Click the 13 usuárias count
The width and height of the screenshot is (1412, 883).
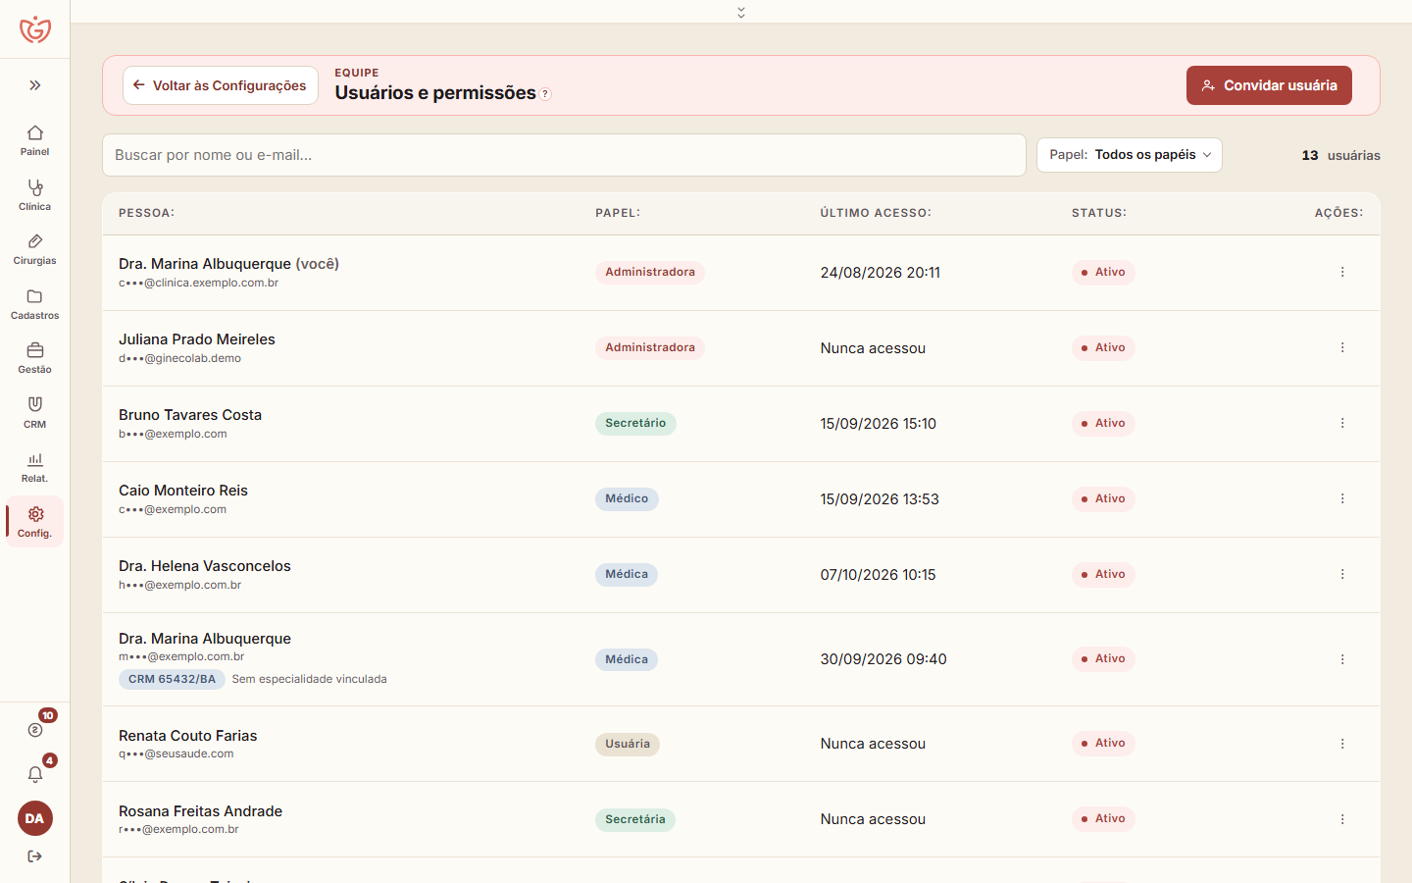(1340, 155)
